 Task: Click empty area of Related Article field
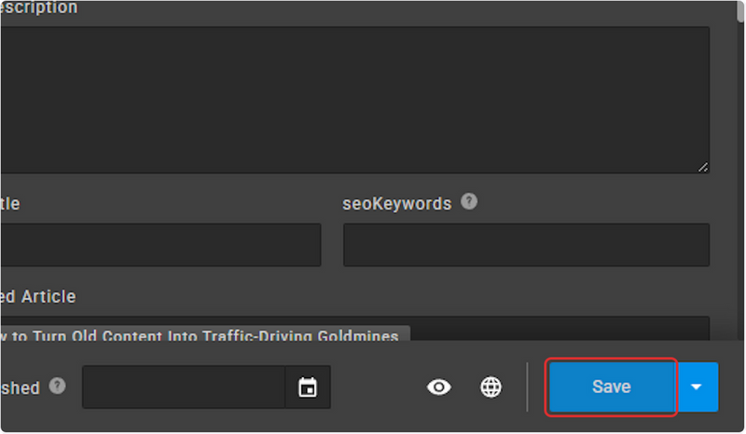pyautogui.click(x=559, y=329)
